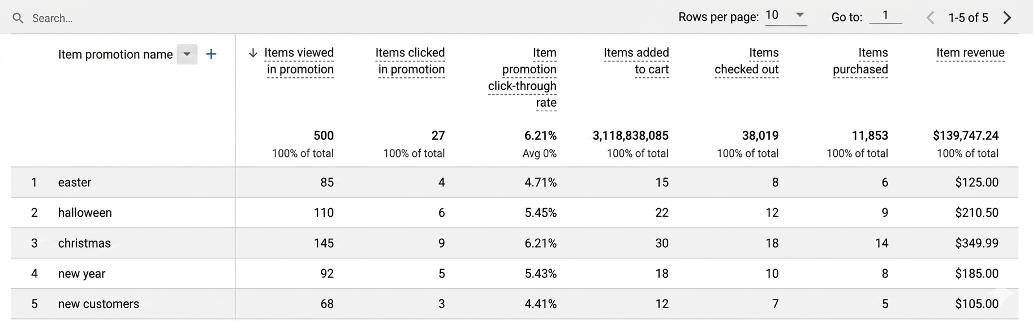Click the search magnifier icon
The image size is (1033, 325).
coord(18,17)
